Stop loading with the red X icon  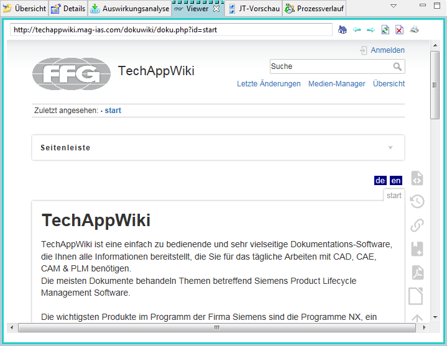(x=399, y=30)
